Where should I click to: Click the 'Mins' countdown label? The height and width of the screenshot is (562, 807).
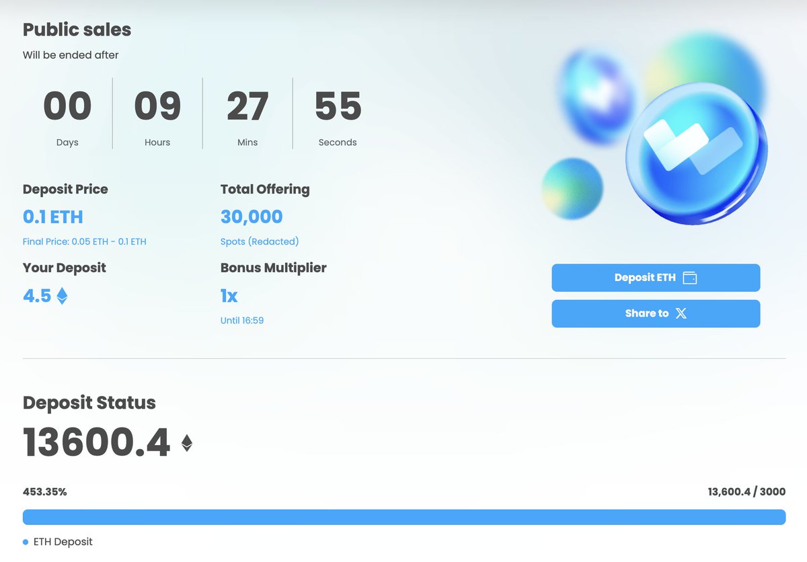pos(247,143)
